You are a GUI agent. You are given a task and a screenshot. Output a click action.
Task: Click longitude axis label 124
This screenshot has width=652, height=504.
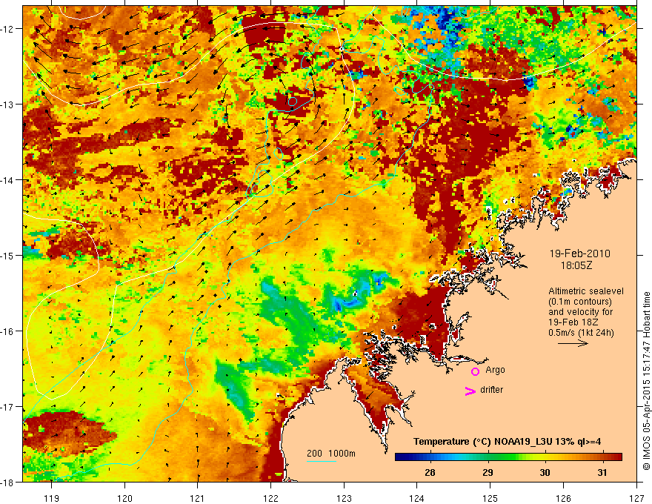click(417, 498)
